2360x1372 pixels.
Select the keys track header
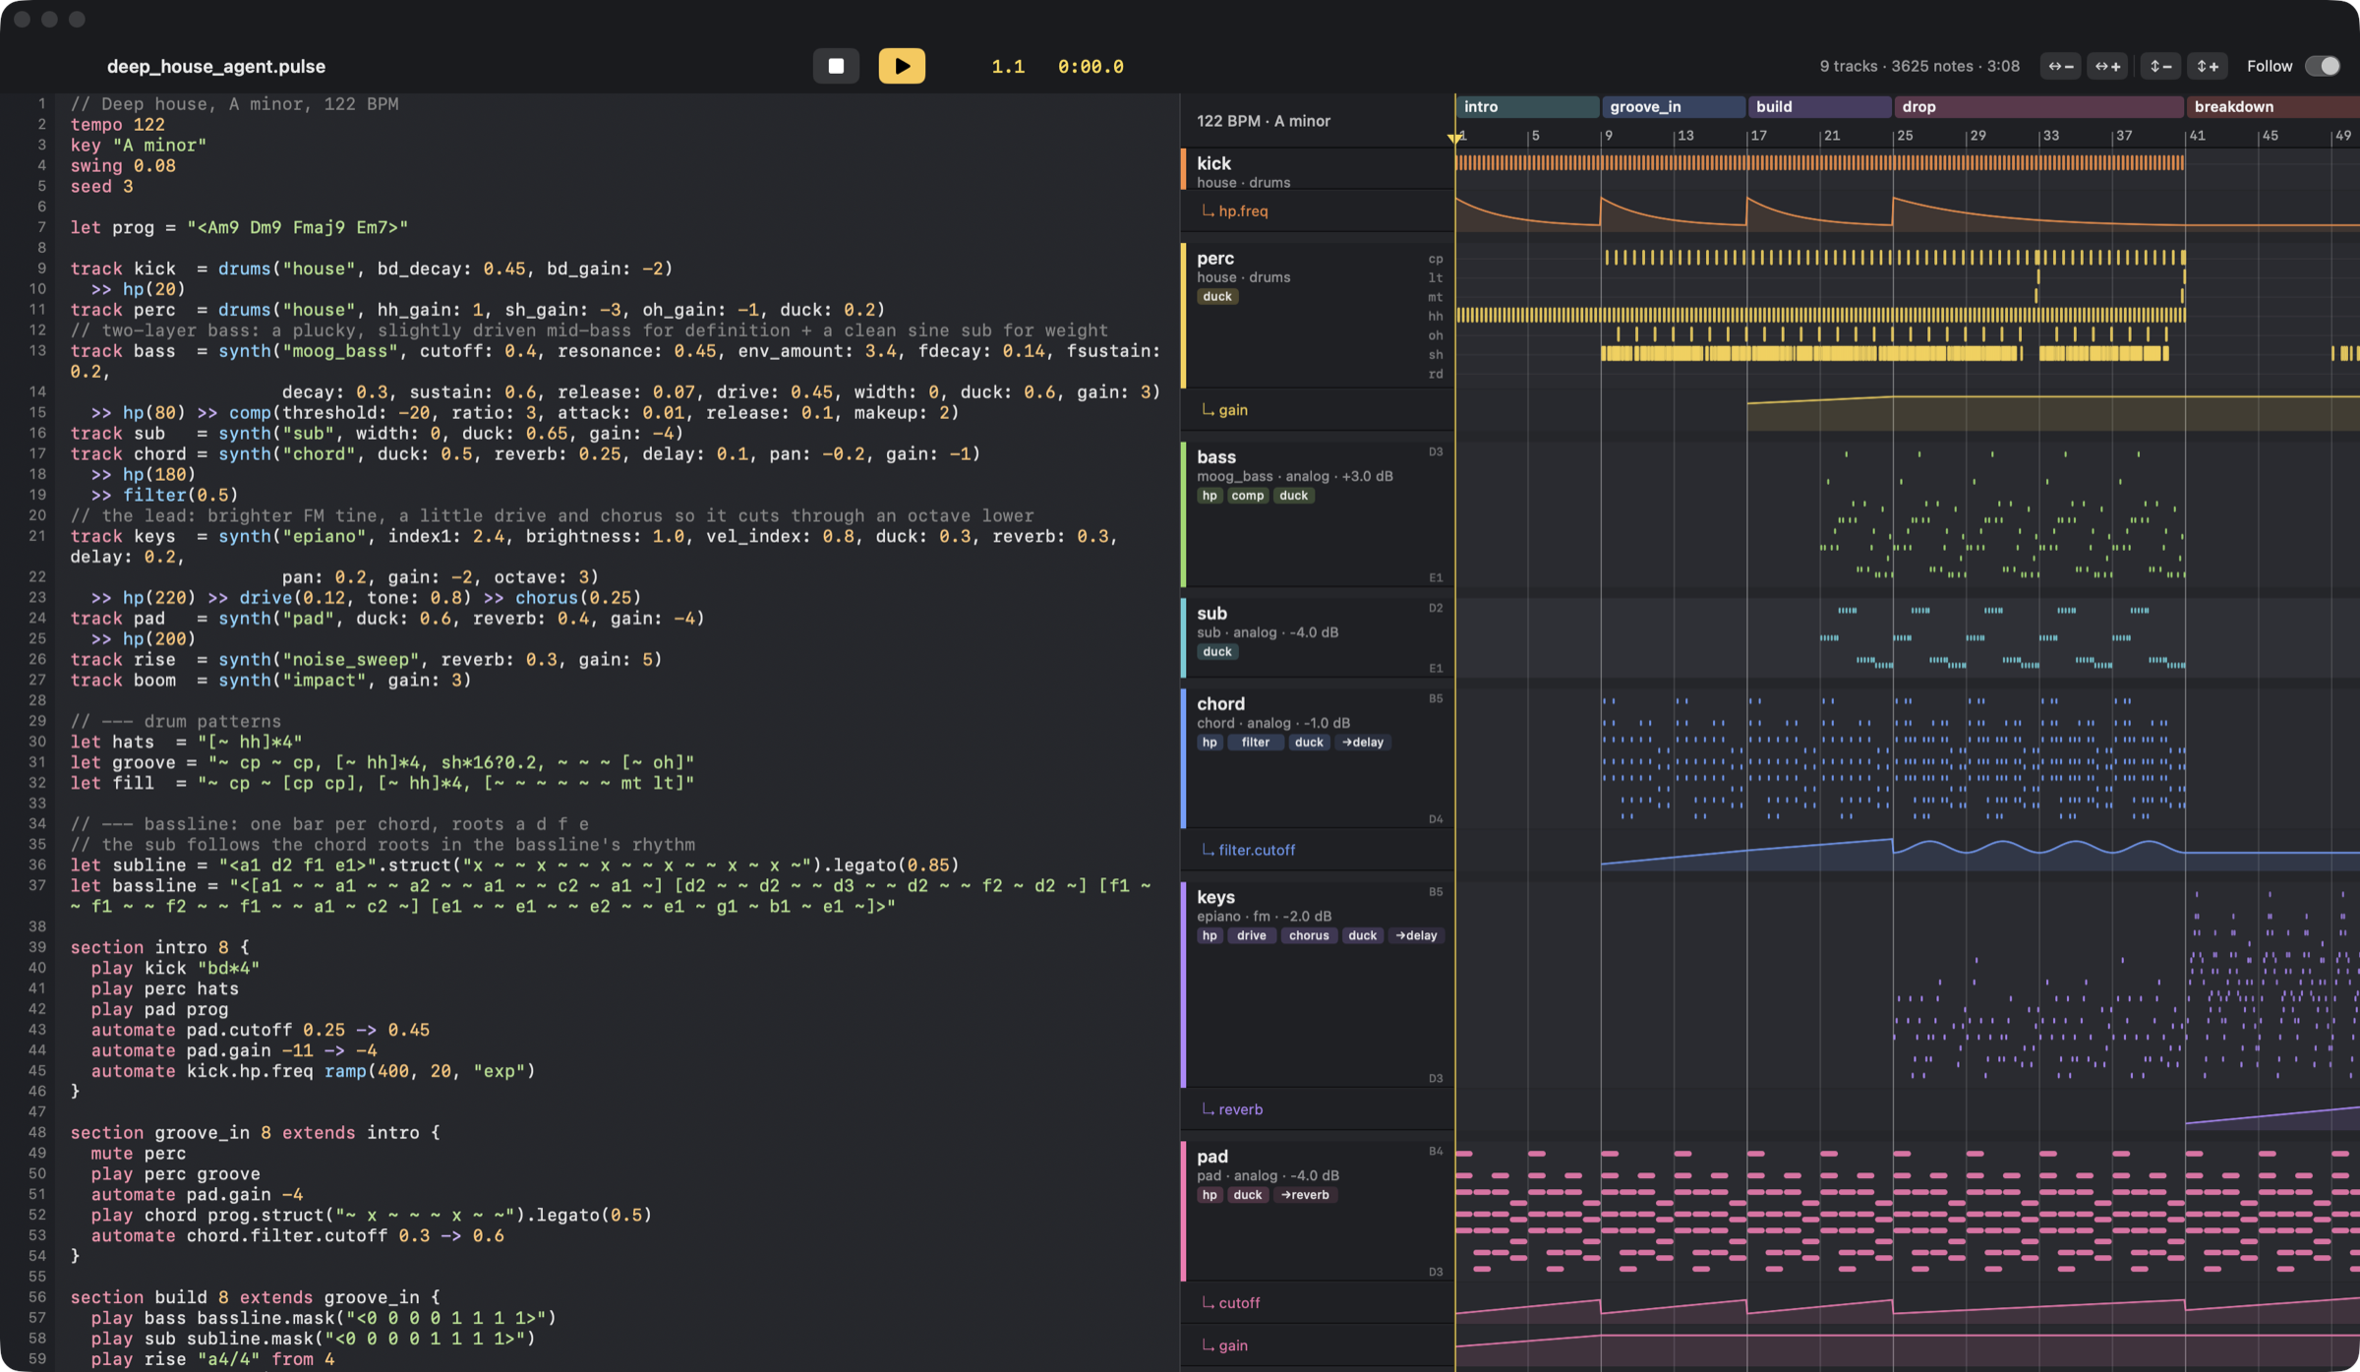[1318, 984]
